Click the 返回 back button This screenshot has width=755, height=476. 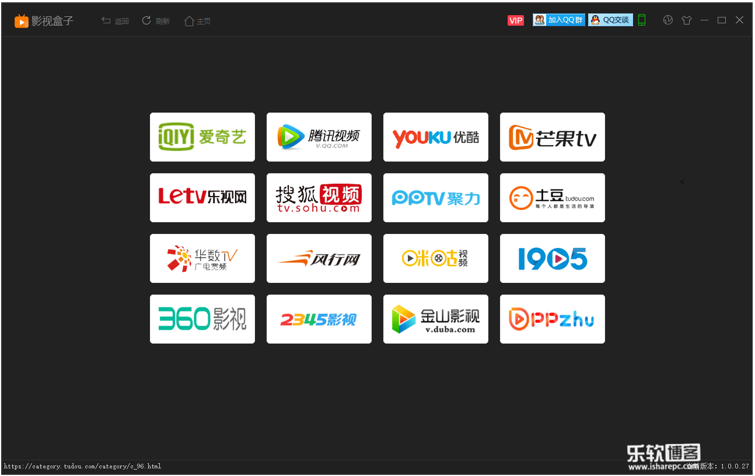pos(115,21)
